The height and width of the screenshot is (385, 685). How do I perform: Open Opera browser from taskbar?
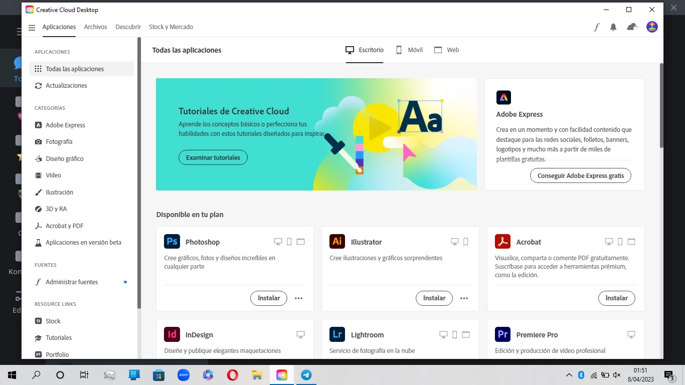coord(232,375)
